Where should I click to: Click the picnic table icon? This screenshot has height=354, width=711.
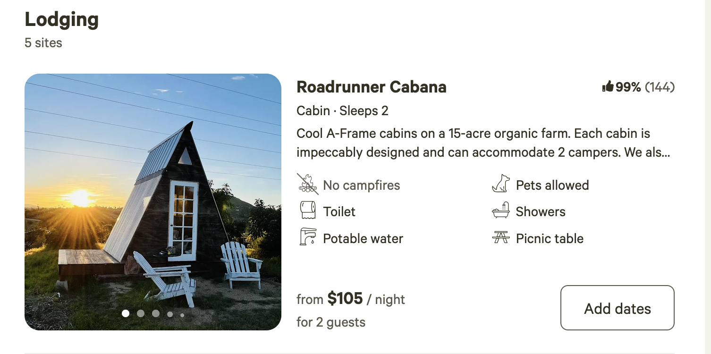[x=501, y=237]
